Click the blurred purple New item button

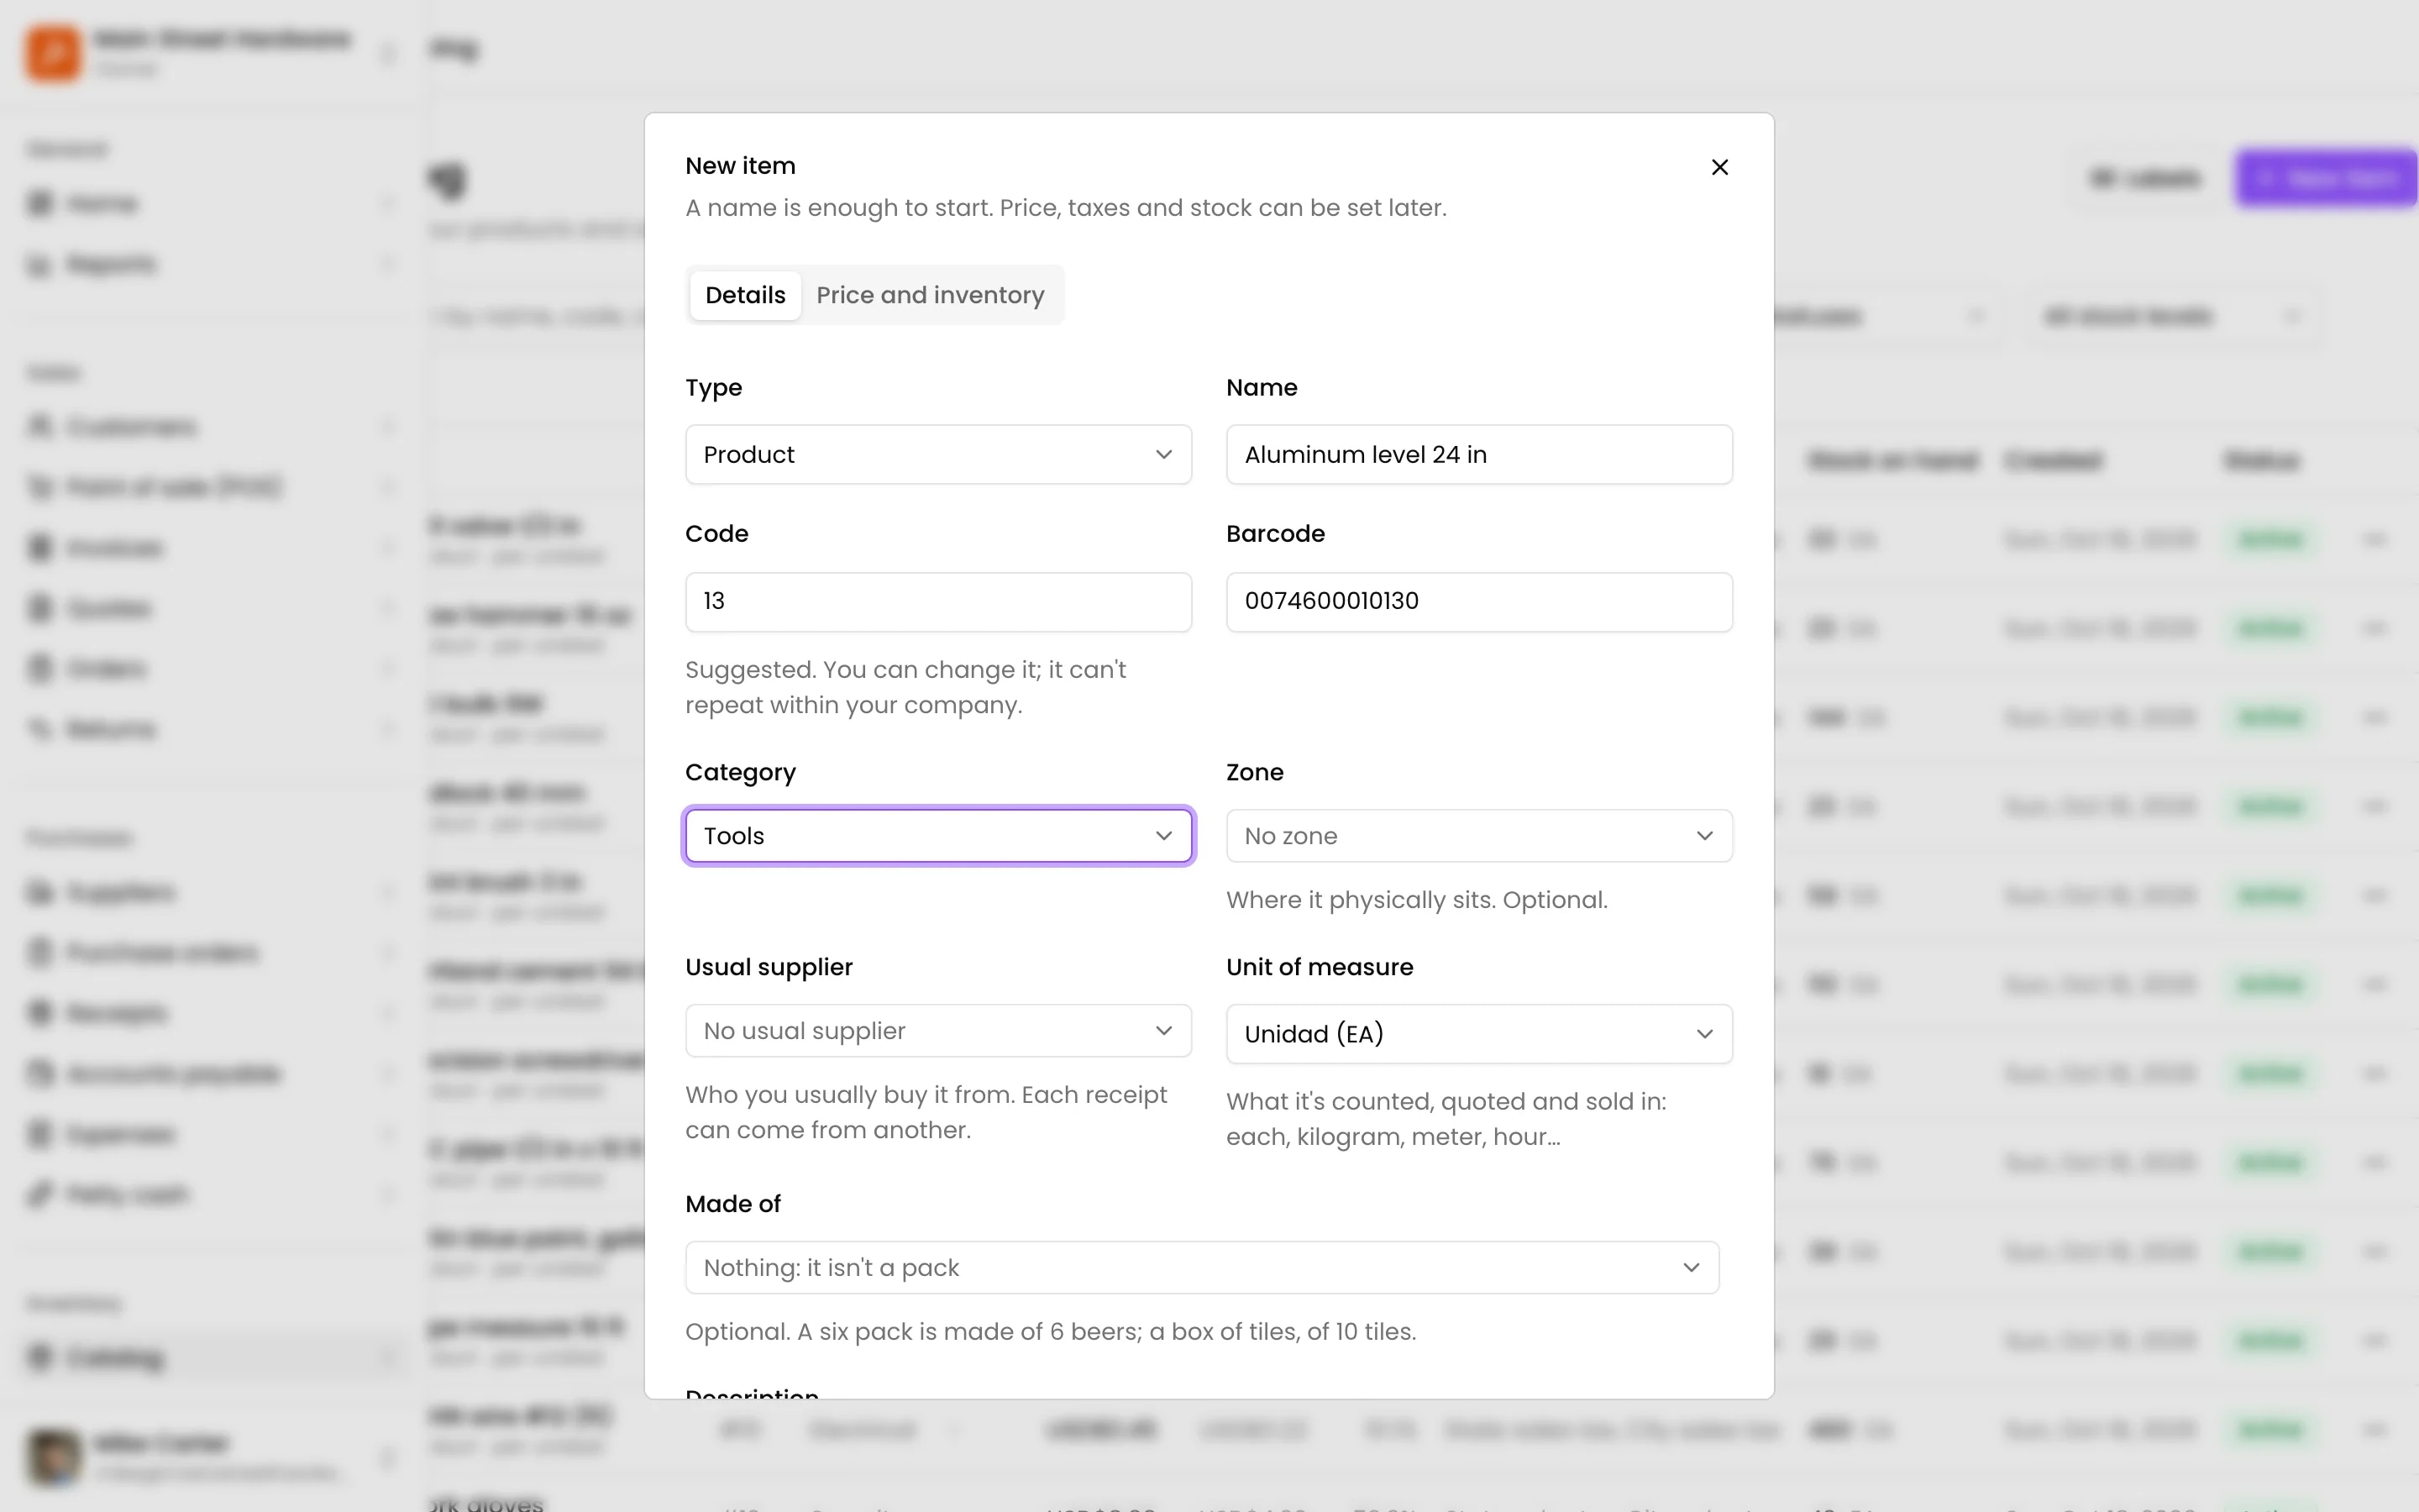pos(2327,179)
